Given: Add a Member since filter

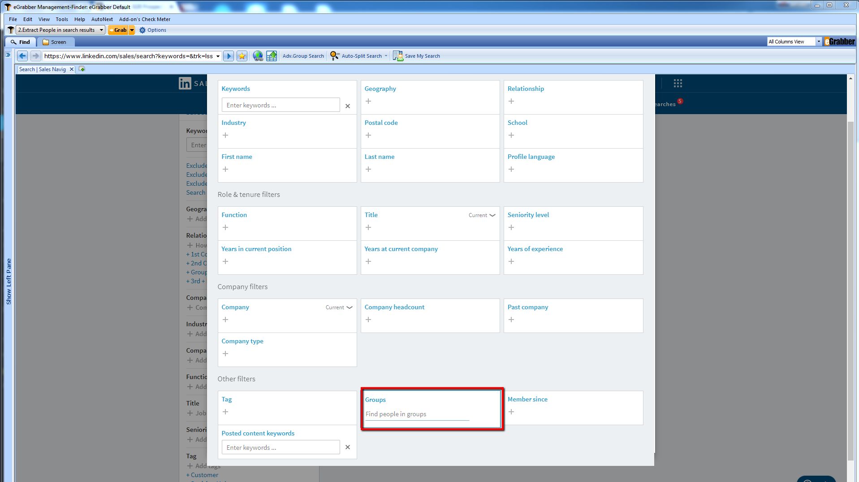Looking at the screenshot, I should (x=511, y=412).
